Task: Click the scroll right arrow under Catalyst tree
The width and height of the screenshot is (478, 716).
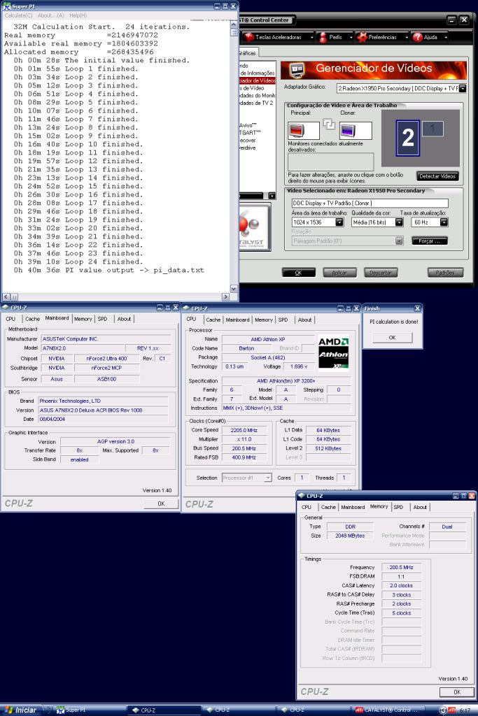Action: 272,196
